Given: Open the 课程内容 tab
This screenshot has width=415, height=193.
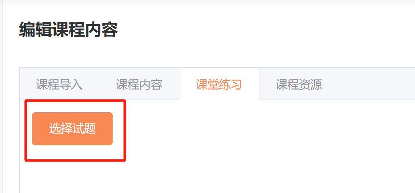Looking at the screenshot, I should (x=139, y=84).
